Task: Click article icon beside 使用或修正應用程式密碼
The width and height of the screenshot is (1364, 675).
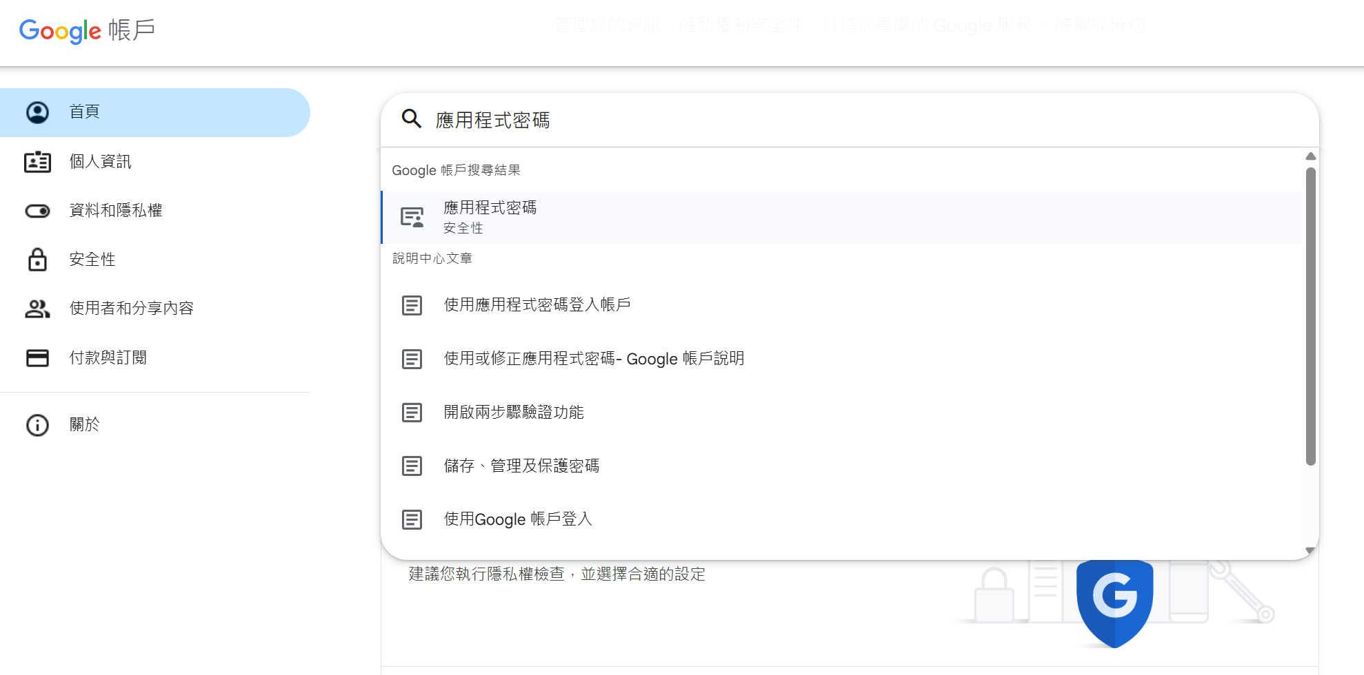Action: 412,359
